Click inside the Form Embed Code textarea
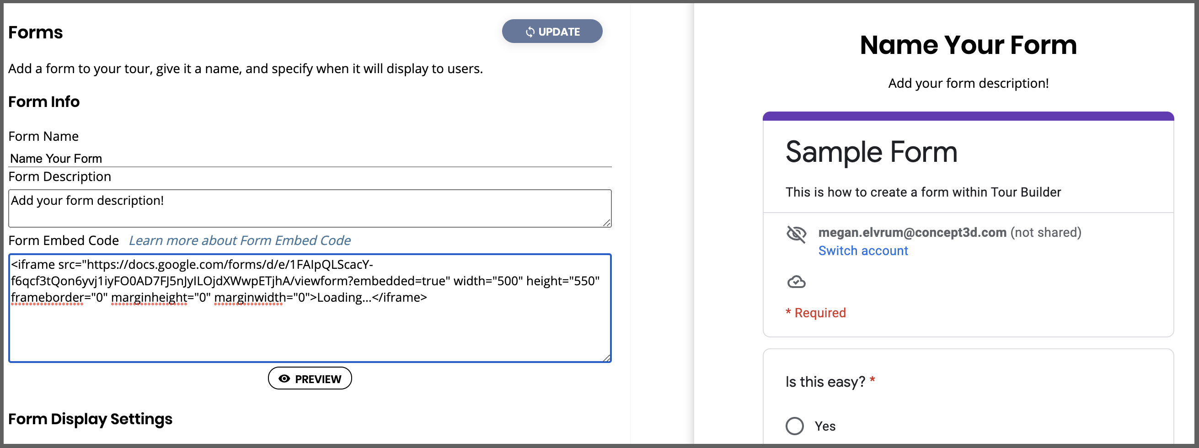Image resolution: width=1199 pixels, height=448 pixels. 310,308
